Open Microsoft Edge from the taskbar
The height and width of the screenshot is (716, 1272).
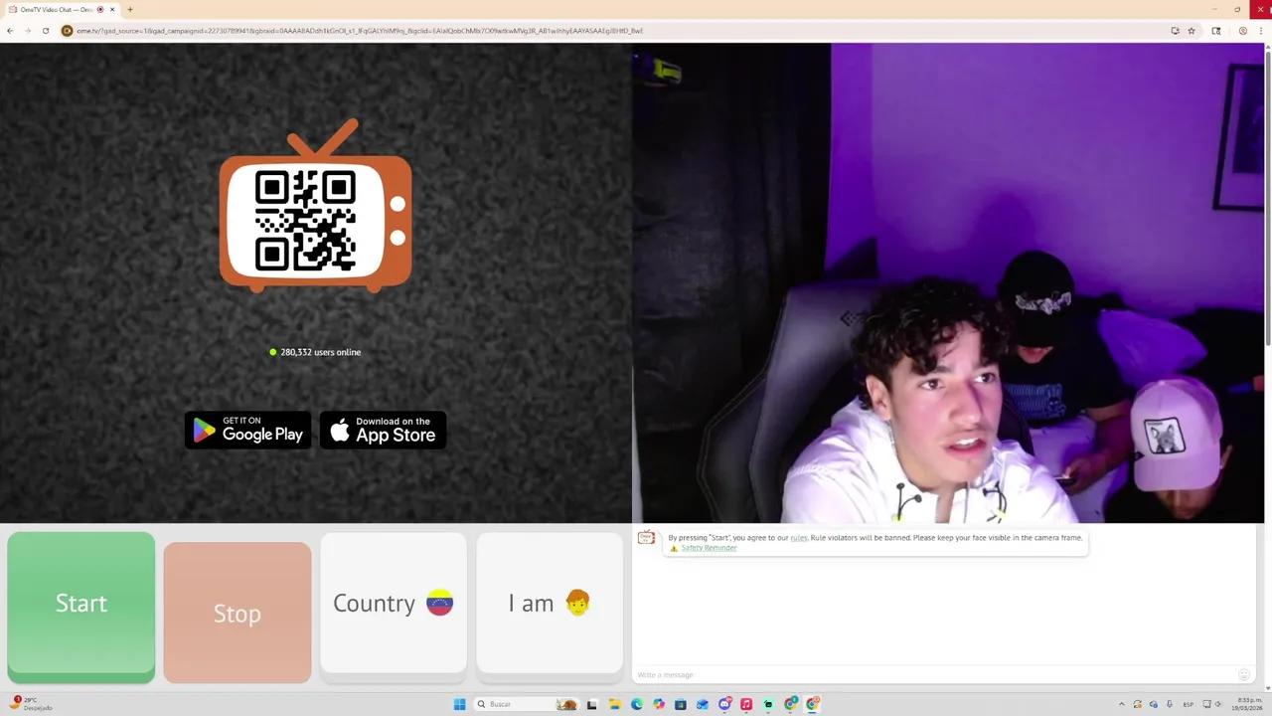click(x=637, y=704)
